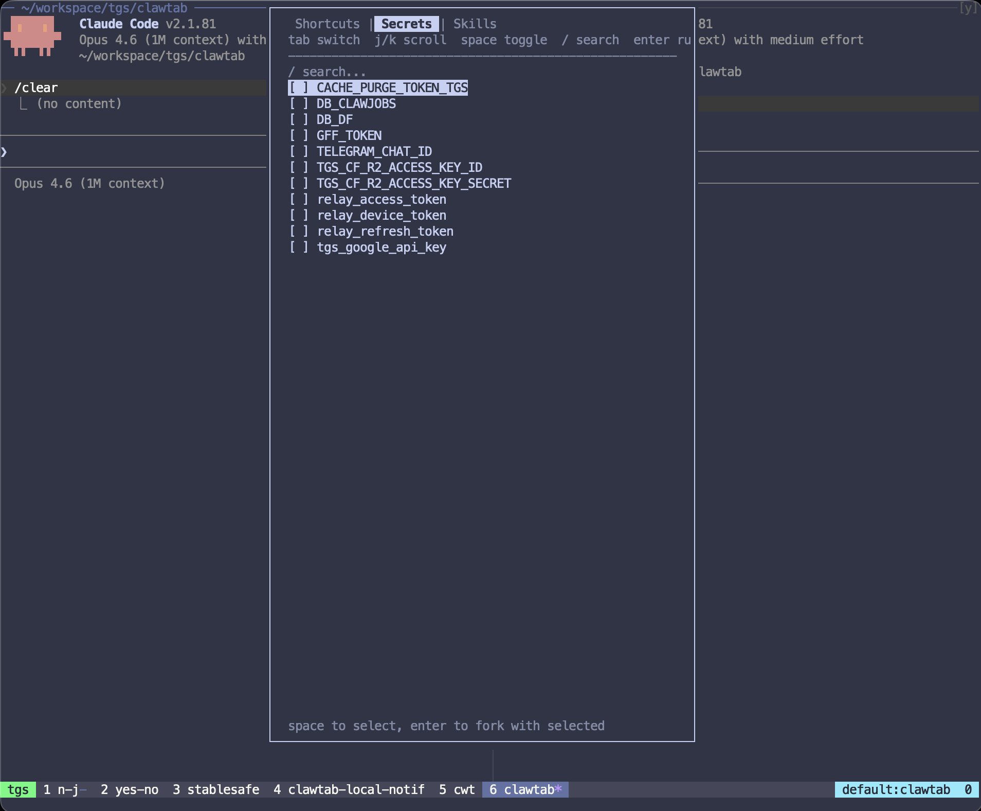Toggle the CACHE_PURGE_TOKEN_TGS checkbox
The image size is (981, 811).
point(299,88)
